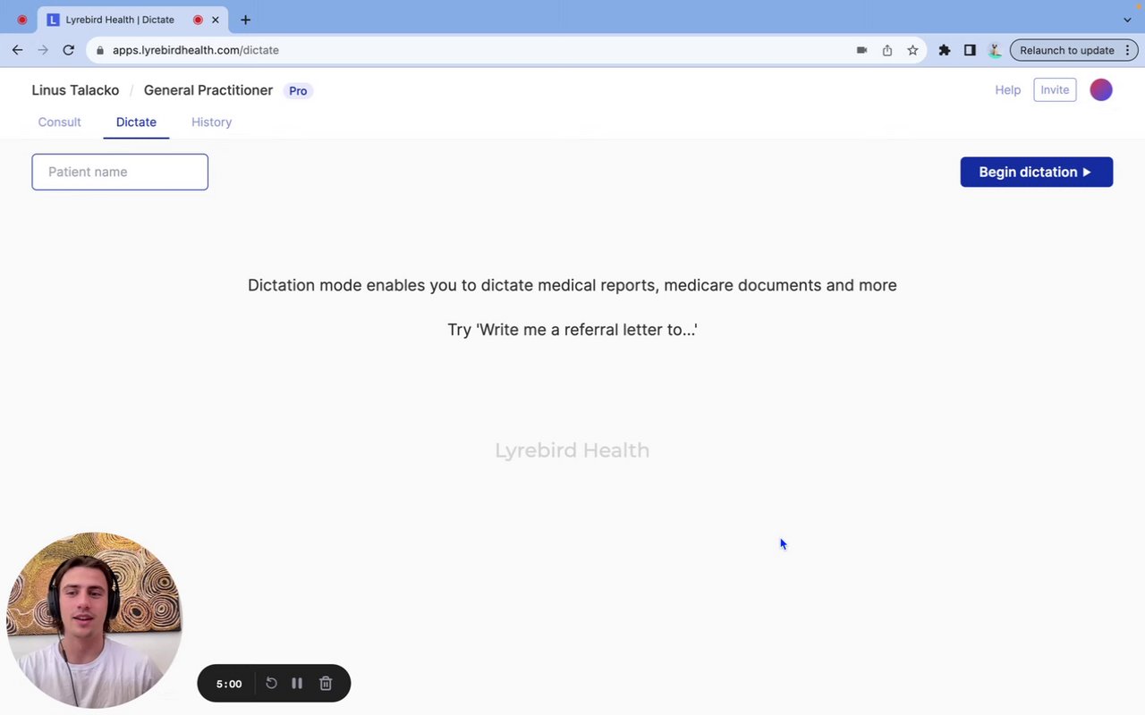1145x715 pixels.
Task: Click the address bar URL
Action: tap(196, 50)
